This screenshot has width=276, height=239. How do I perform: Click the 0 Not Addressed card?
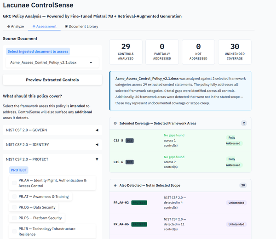(x=198, y=52)
